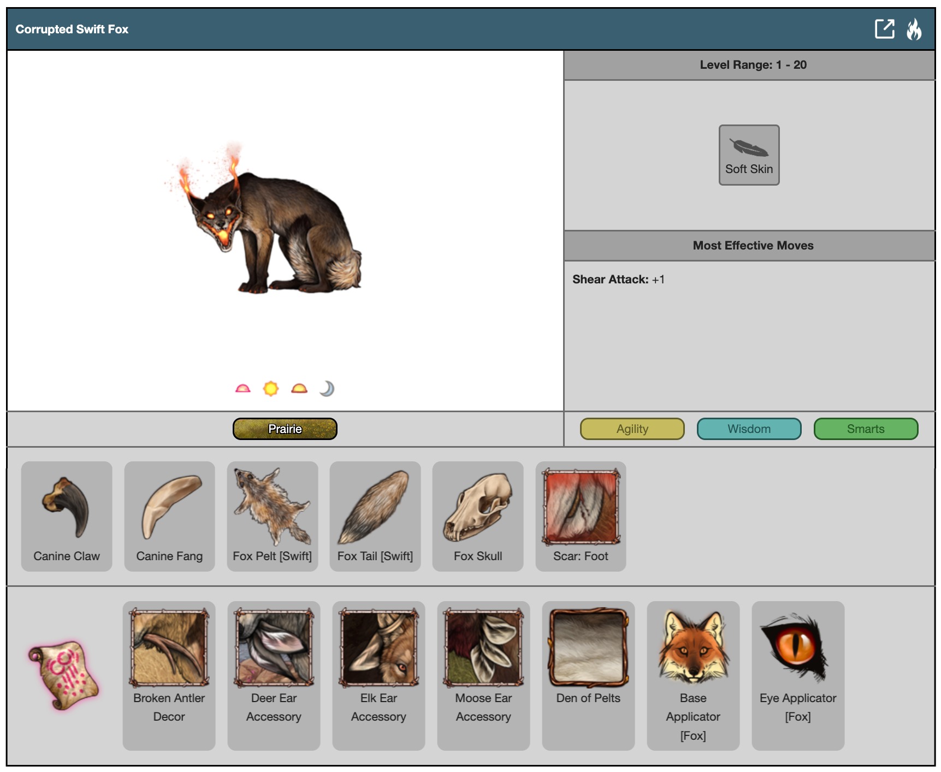Select the Agility stat tag
The height and width of the screenshot is (772, 941).
[632, 429]
